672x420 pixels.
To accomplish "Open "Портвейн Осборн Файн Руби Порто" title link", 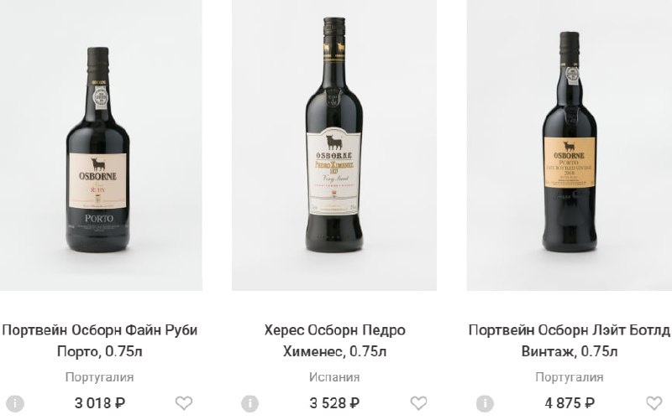I will pos(100,340).
